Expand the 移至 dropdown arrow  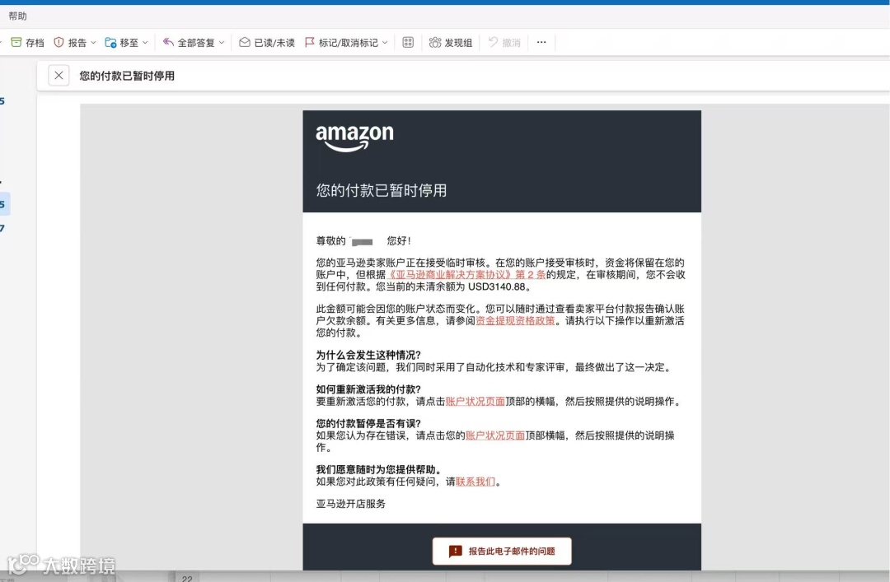click(145, 43)
